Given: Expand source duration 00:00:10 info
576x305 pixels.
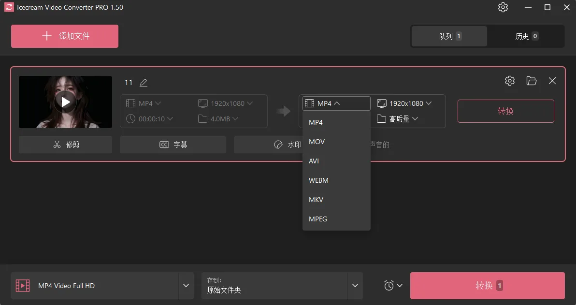Looking at the screenshot, I should coord(149,119).
